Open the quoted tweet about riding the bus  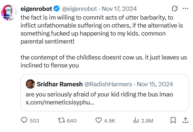click(x=105, y=92)
